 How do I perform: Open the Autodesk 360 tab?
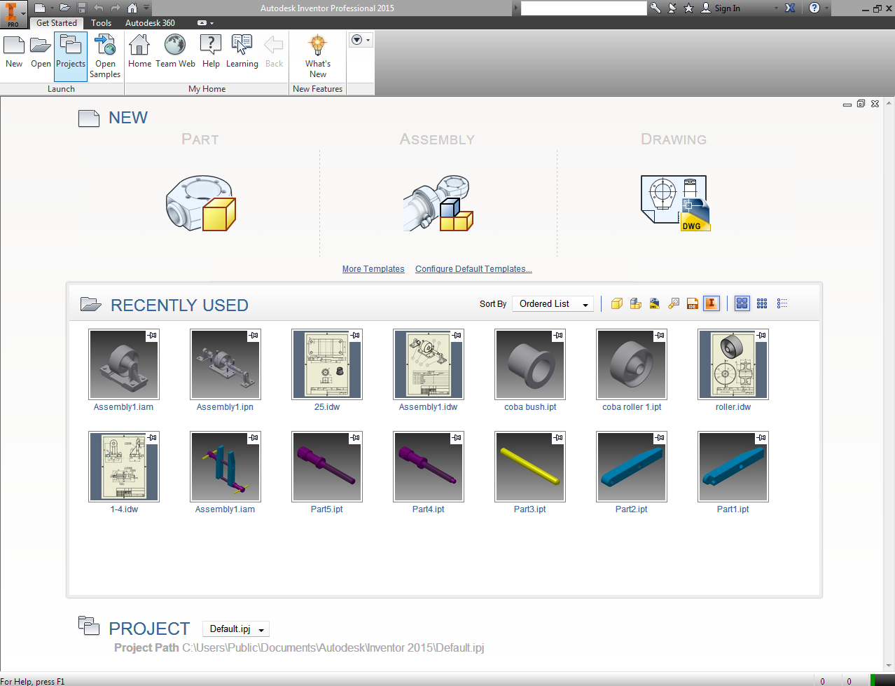pos(150,22)
